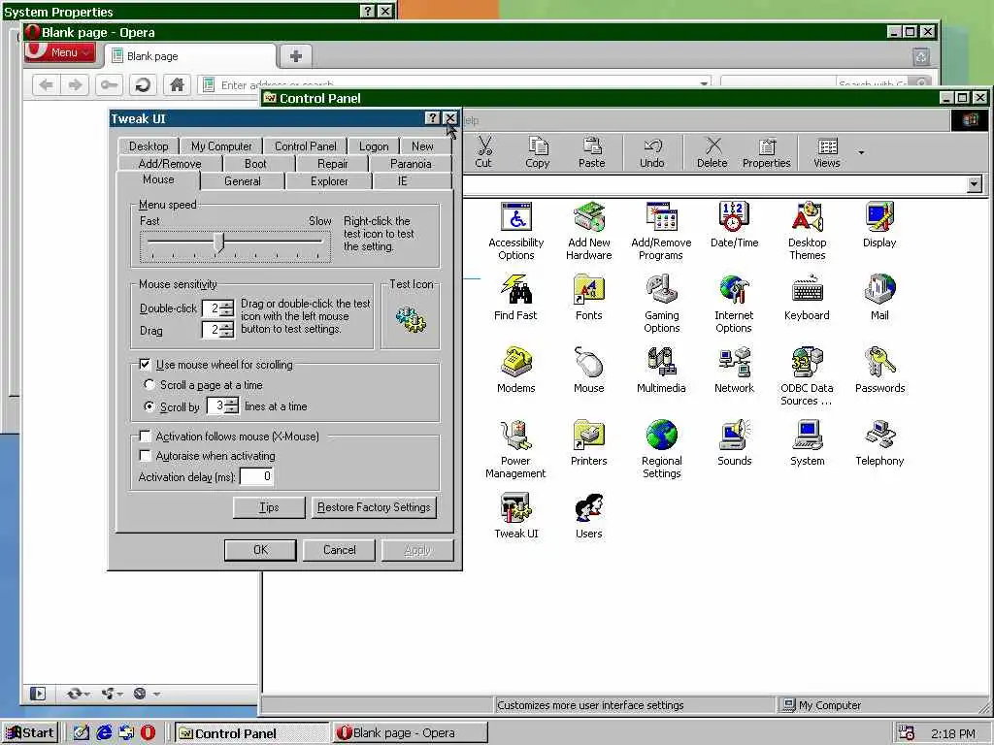Cancel the Tweak UI dialog

coord(339,550)
